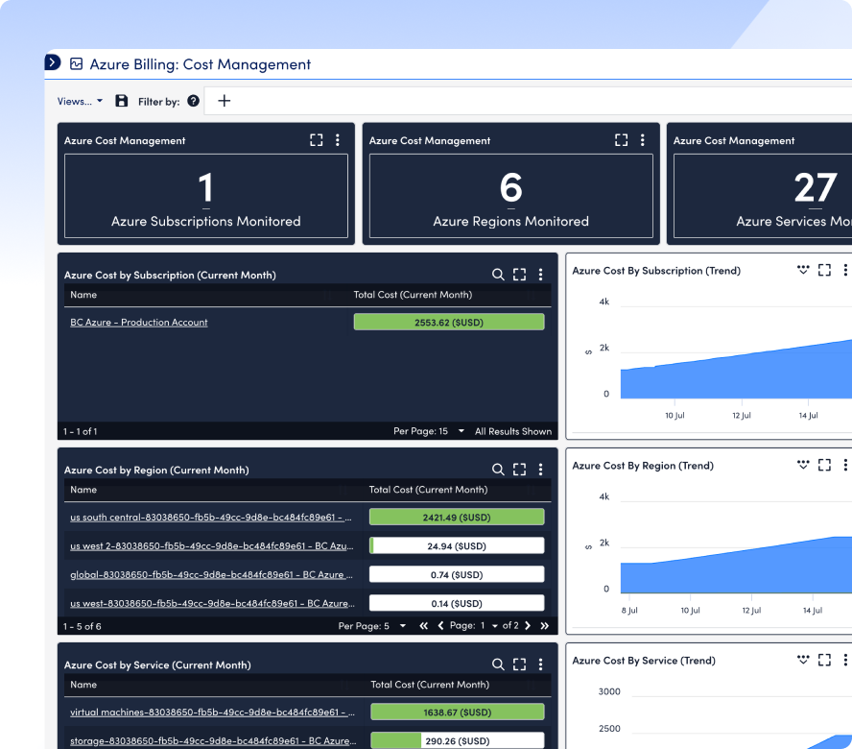Open more options for Cost by Region table
The image size is (852, 749).
tap(540, 470)
